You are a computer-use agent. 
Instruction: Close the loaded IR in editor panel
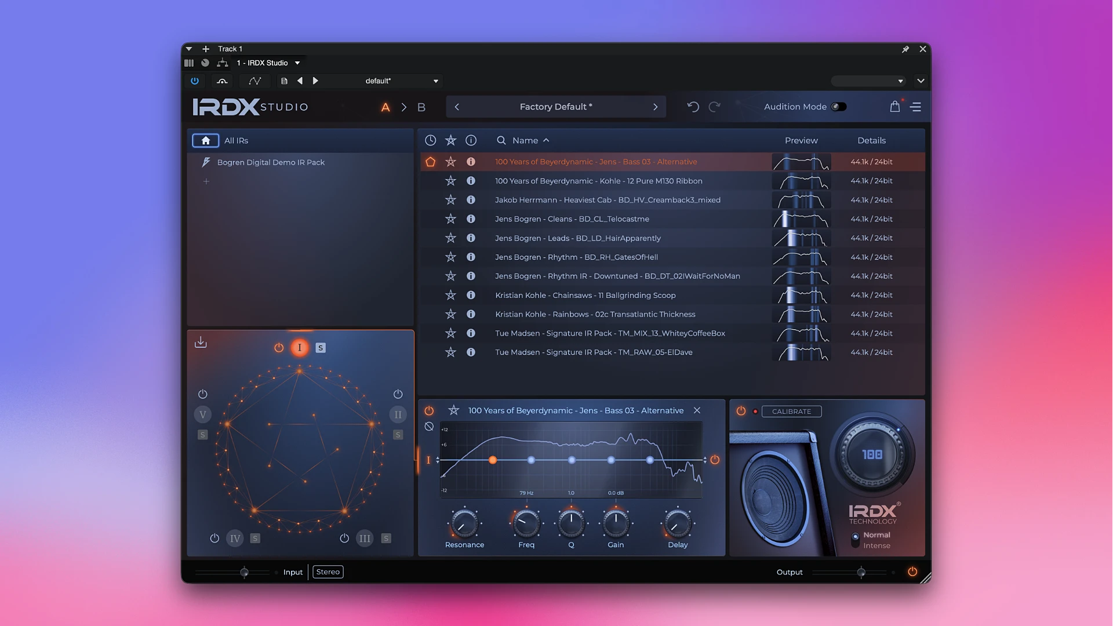coord(697,410)
